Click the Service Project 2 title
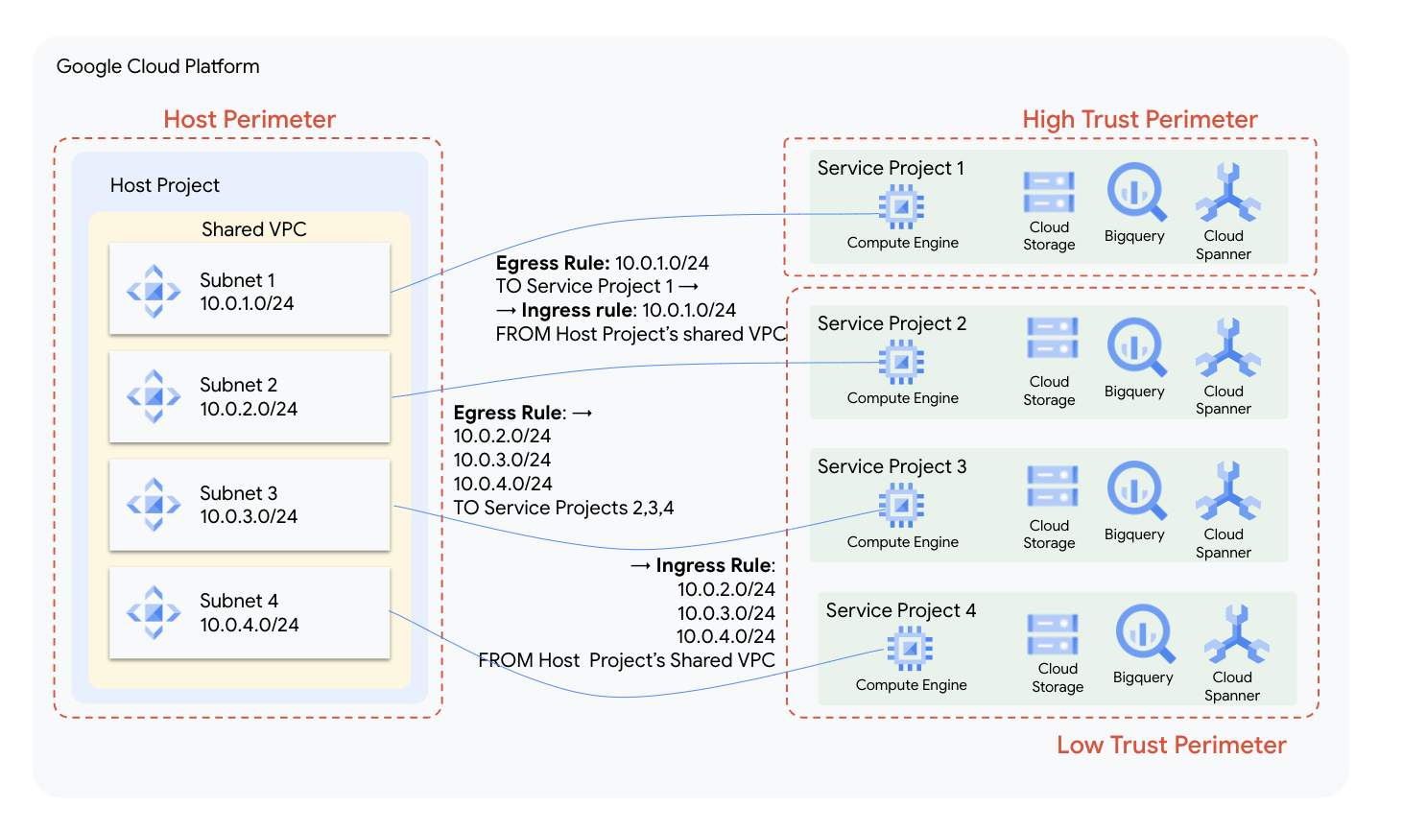 892,323
